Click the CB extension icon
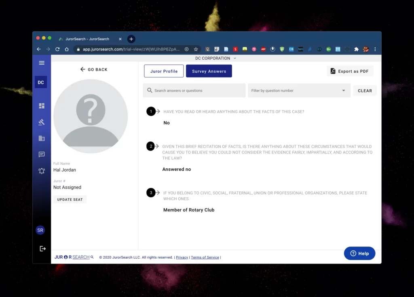414x297 pixels. pyautogui.click(x=291, y=49)
